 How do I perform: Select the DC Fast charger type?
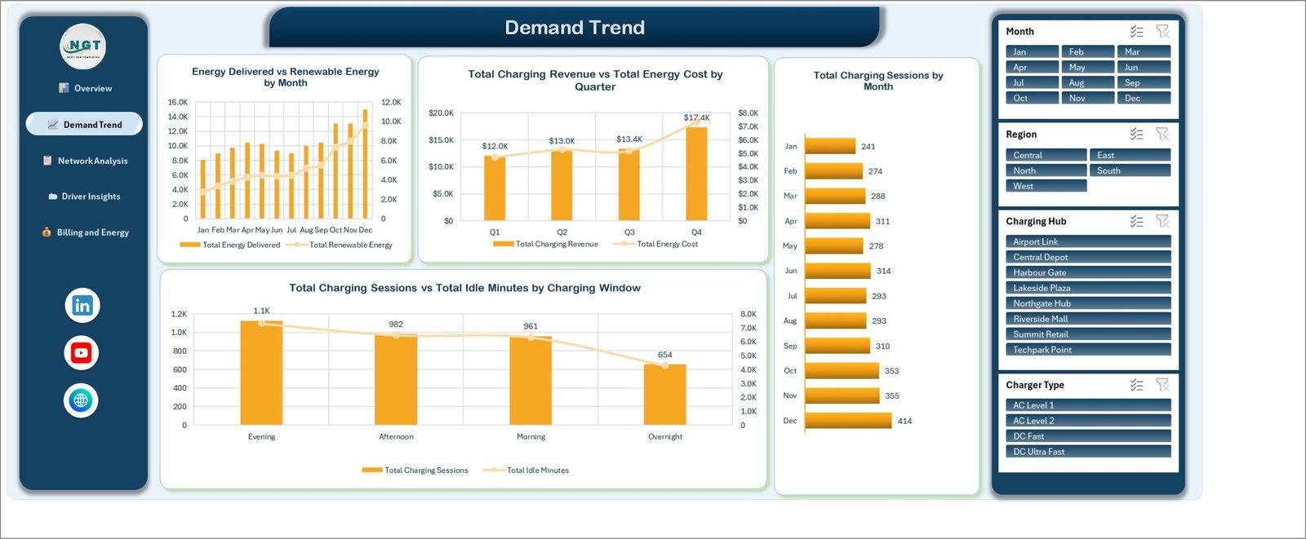pyautogui.click(x=1088, y=436)
